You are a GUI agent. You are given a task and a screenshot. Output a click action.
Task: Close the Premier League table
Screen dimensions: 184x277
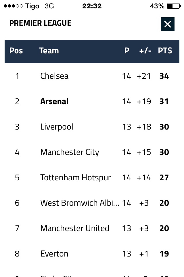[167, 24]
